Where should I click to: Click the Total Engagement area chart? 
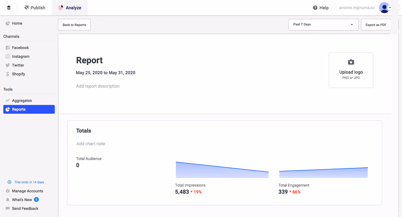(x=323, y=173)
